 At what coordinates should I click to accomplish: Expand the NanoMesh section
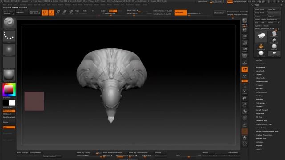pos(260,71)
